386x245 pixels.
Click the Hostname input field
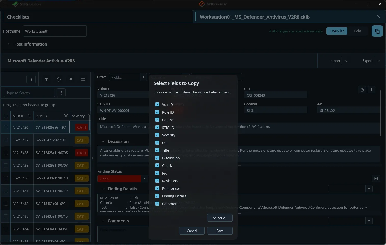[x=55, y=31]
